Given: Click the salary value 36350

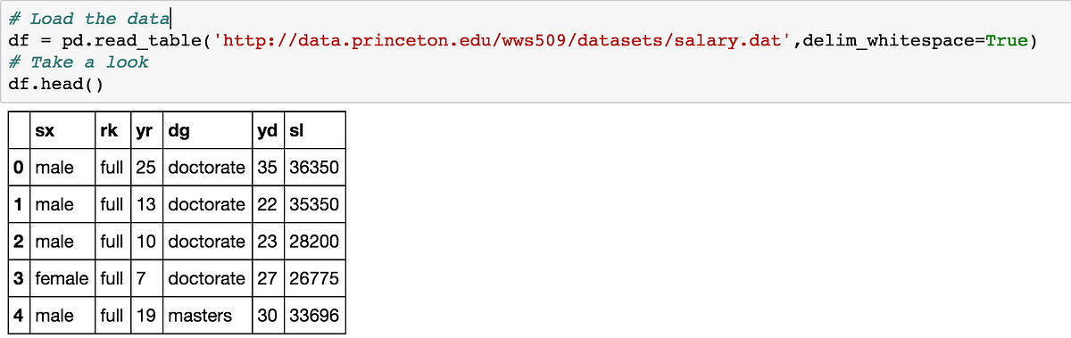Looking at the screenshot, I should pos(314,168).
